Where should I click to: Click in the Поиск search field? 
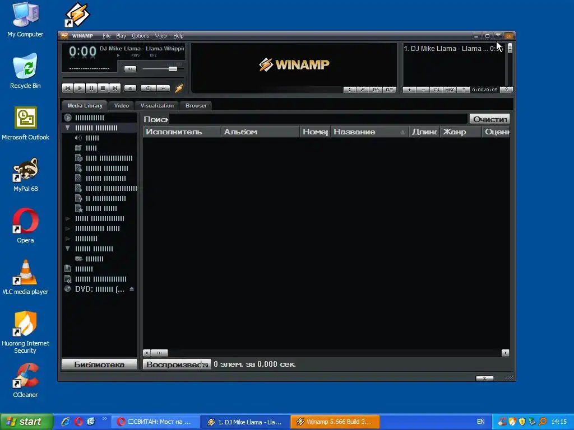pos(318,119)
